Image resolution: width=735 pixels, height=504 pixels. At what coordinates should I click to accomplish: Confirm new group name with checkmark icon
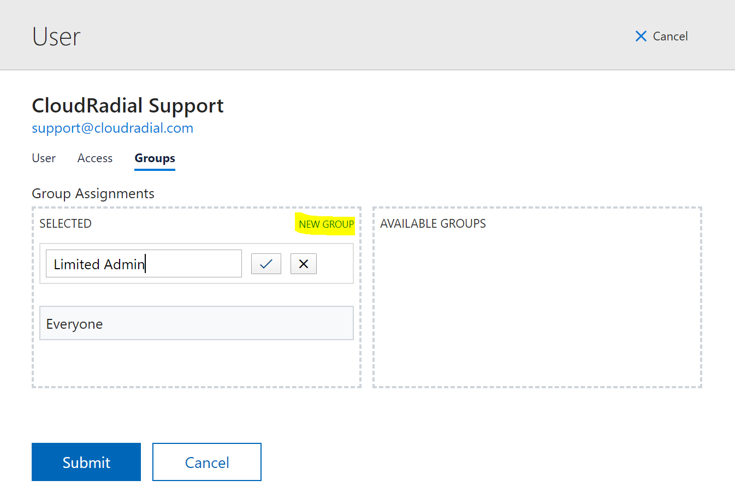[266, 264]
